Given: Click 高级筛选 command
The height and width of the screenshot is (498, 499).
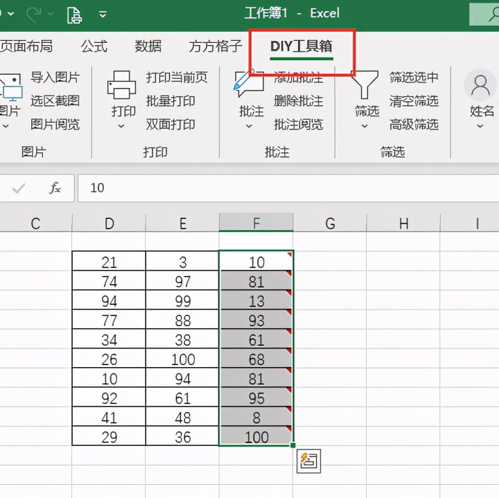Looking at the screenshot, I should 414,125.
